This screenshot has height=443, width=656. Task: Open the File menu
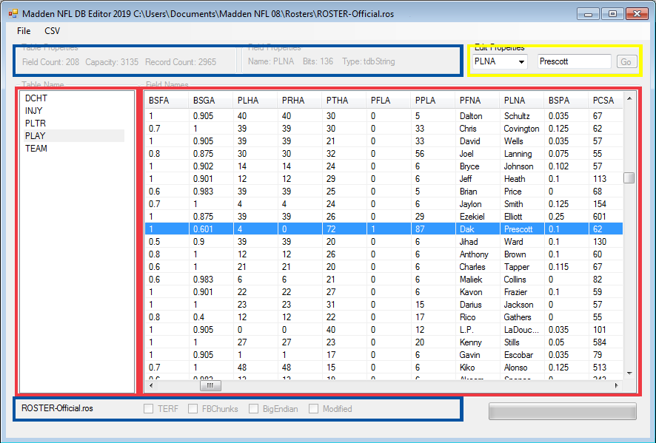(x=24, y=31)
